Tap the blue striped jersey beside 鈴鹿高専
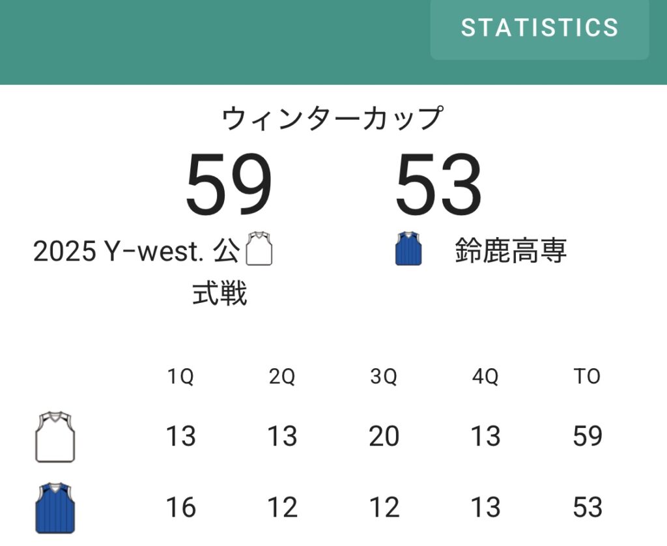The height and width of the screenshot is (546, 667). (x=408, y=248)
